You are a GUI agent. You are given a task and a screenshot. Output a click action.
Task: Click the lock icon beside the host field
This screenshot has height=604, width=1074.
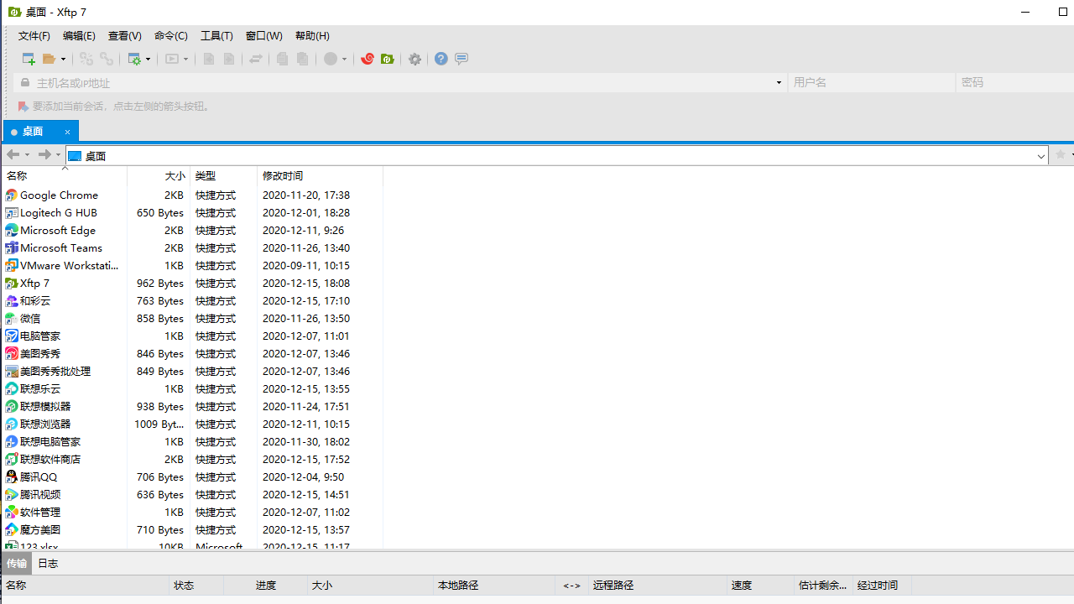point(25,82)
